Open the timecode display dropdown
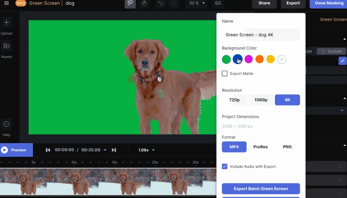 point(105,150)
